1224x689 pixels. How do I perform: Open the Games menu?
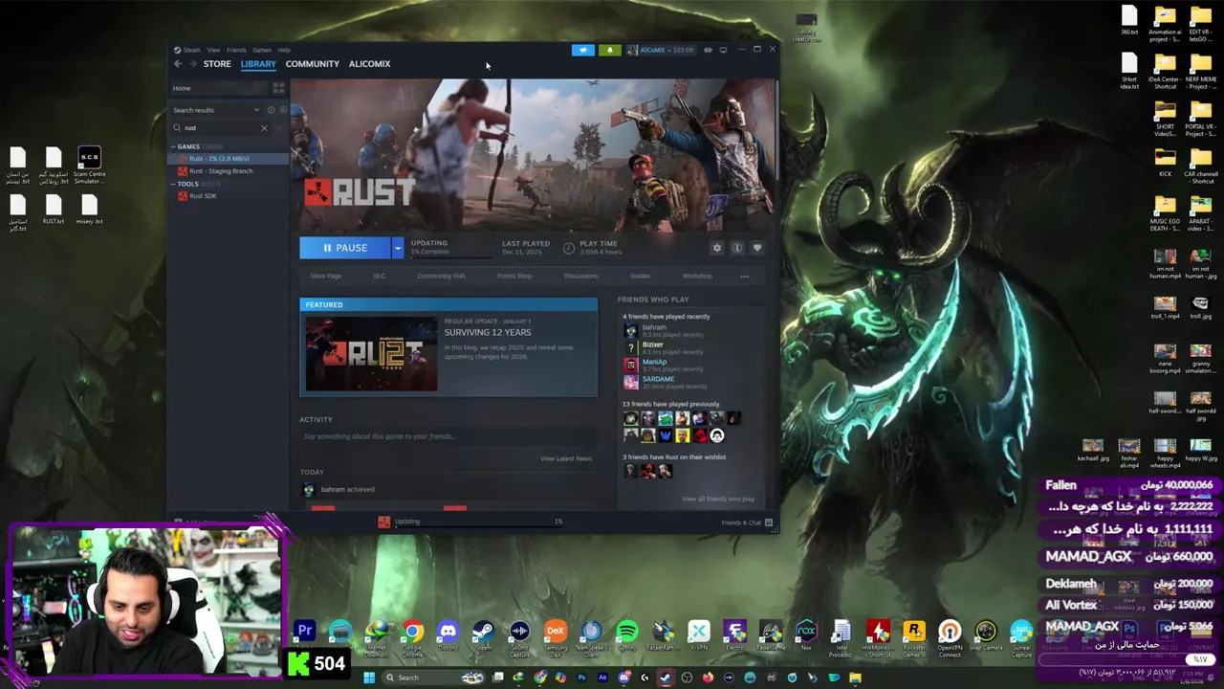[261, 50]
